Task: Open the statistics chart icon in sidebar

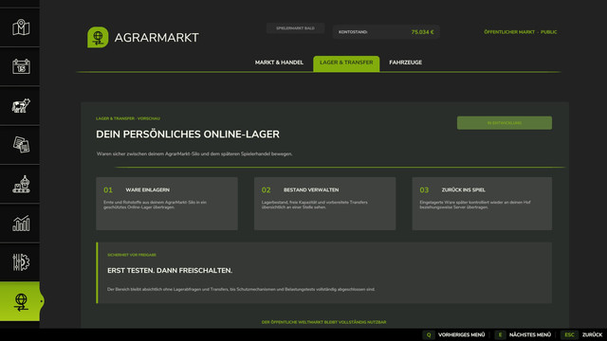Action: coord(21,224)
